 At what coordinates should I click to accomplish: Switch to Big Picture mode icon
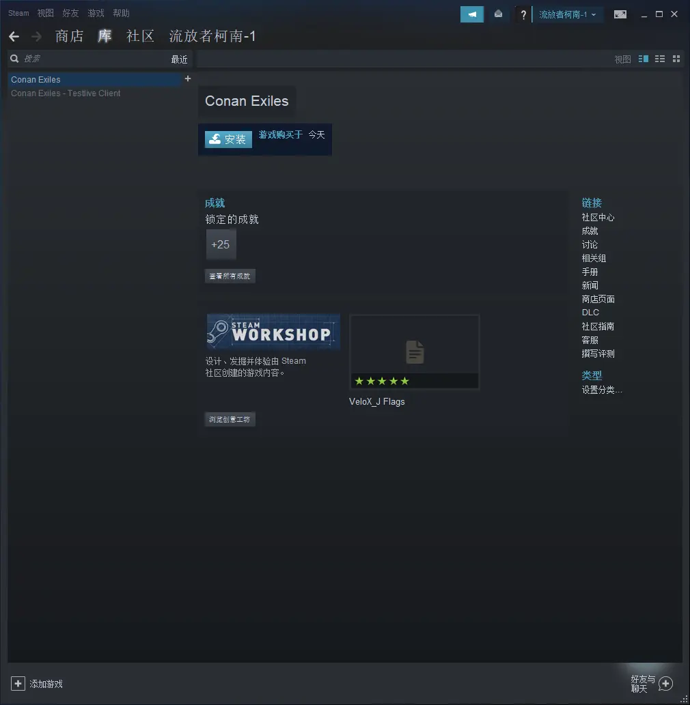click(620, 14)
